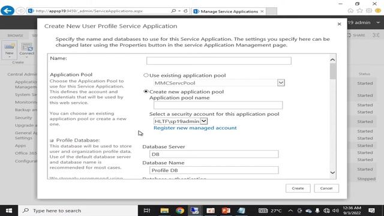
Task: Click the dialog scrollbar down arrow
Action: (x=332, y=173)
